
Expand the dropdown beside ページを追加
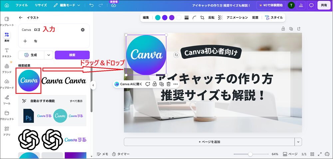(298, 142)
